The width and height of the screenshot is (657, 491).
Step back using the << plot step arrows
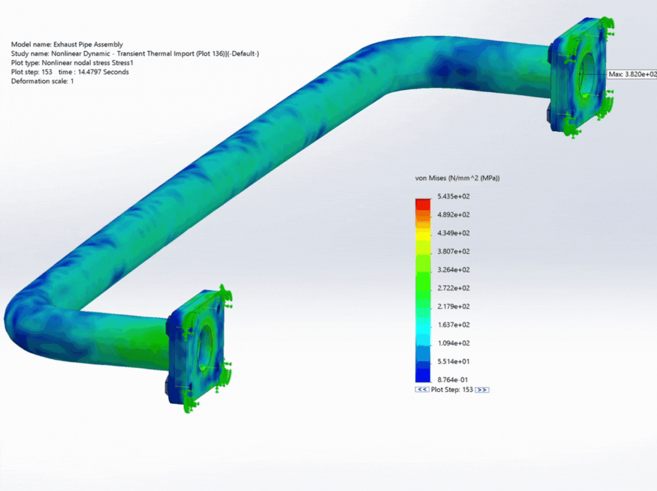click(x=421, y=390)
